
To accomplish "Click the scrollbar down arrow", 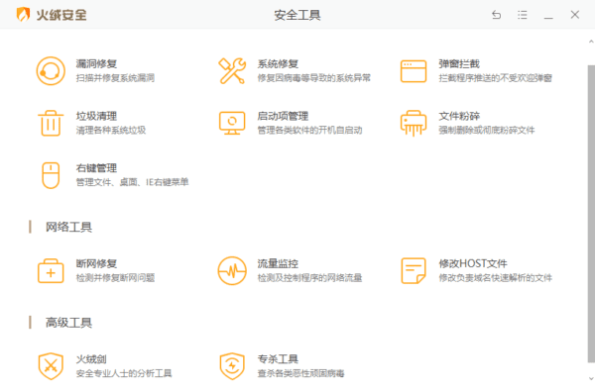I will point(591,378).
